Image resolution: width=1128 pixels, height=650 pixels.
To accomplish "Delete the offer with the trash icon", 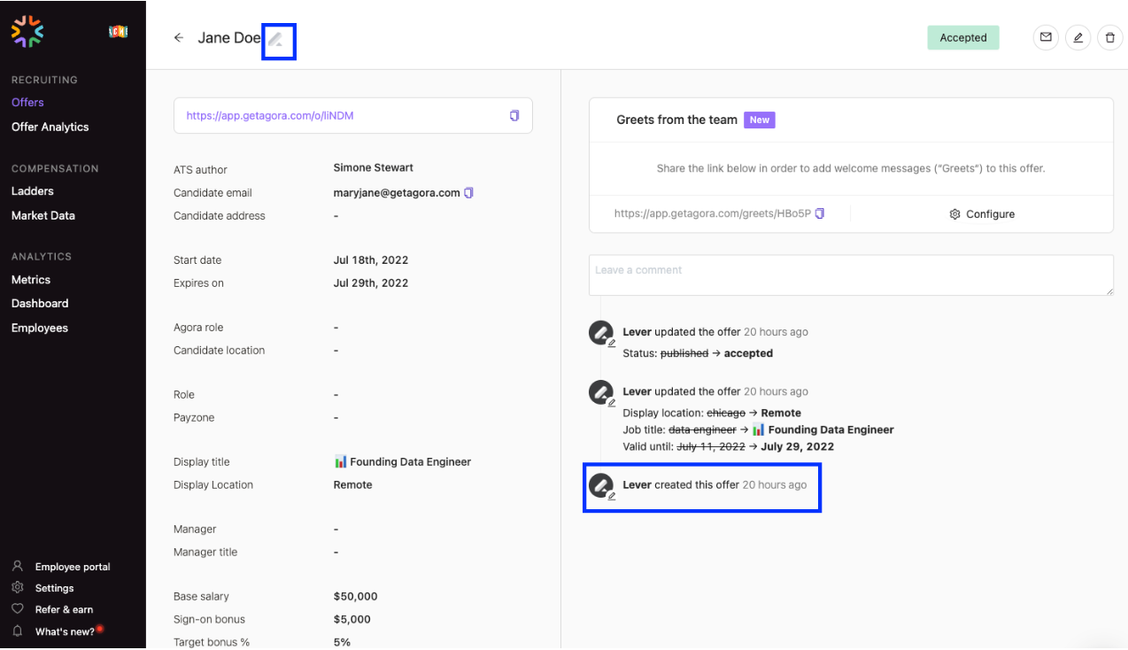I will [1109, 37].
